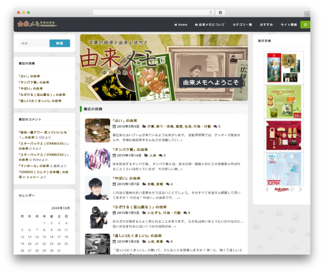Open 「やばい」の由来 in sidebar recent posts
This screenshot has width=324, height=274.
[30, 88]
